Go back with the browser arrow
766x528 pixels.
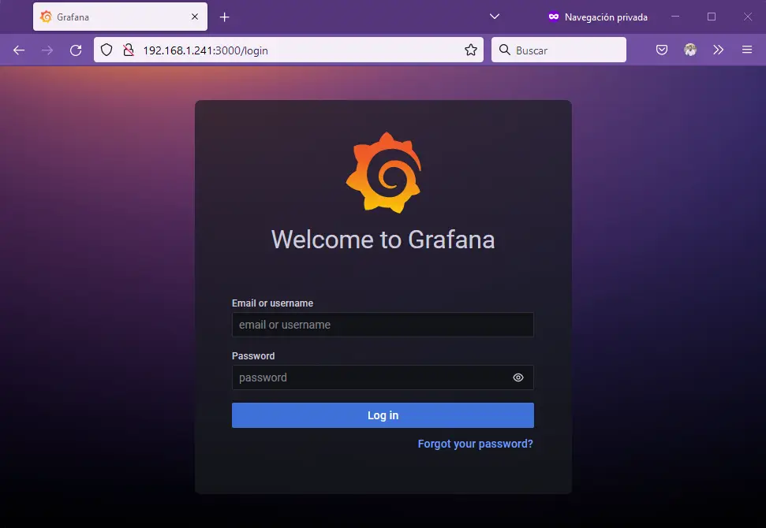tap(19, 50)
